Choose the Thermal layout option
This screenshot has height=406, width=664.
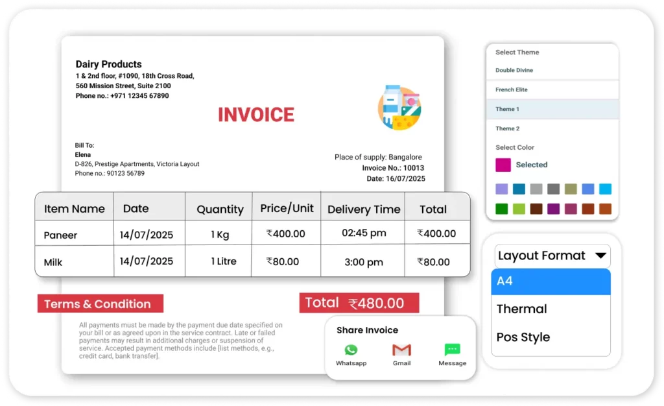tap(551, 309)
